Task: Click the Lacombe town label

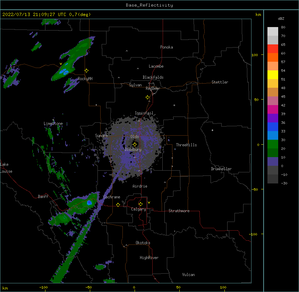Action: click(156, 66)
